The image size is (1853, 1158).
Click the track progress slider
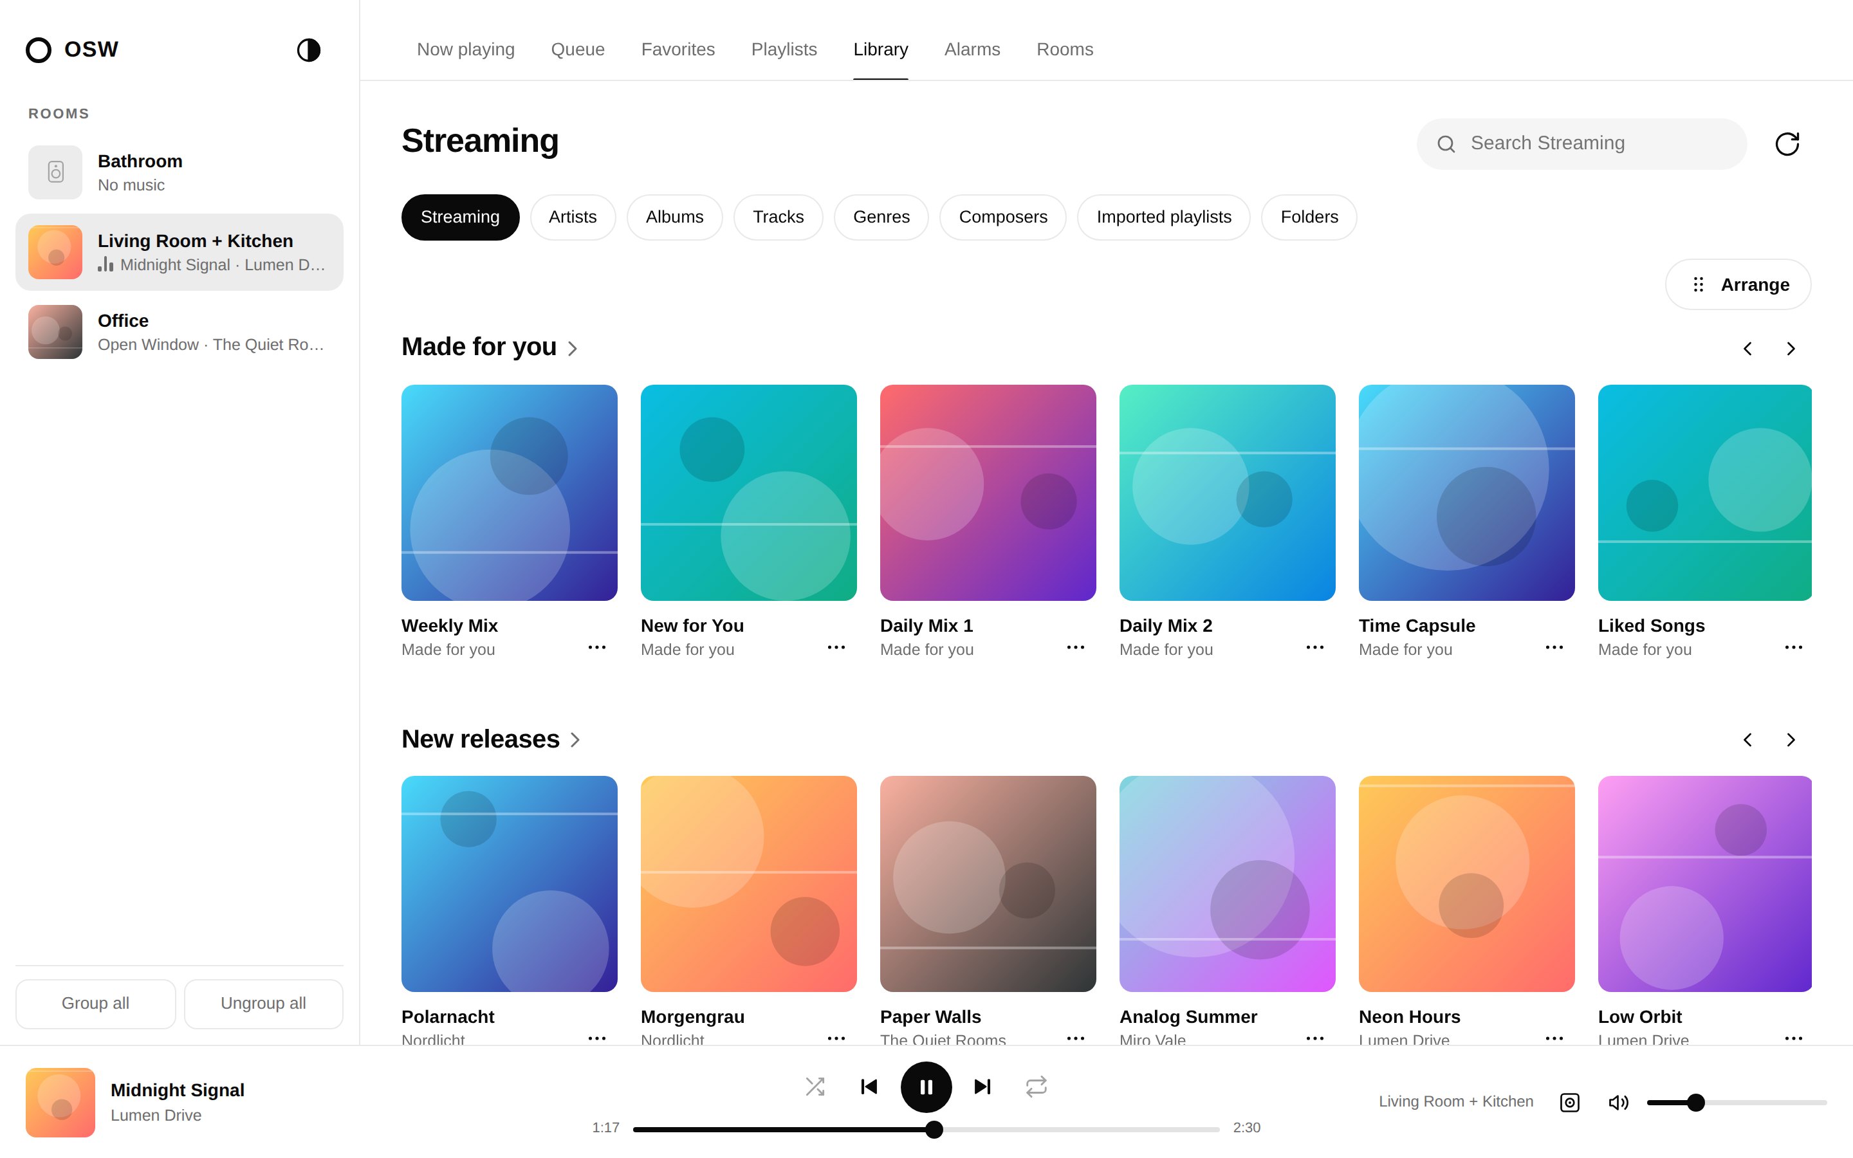pyautogui.click(x=926, y=1129)
